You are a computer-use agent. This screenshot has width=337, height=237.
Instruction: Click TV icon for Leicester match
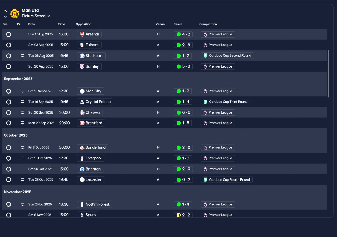coord(22,179)
